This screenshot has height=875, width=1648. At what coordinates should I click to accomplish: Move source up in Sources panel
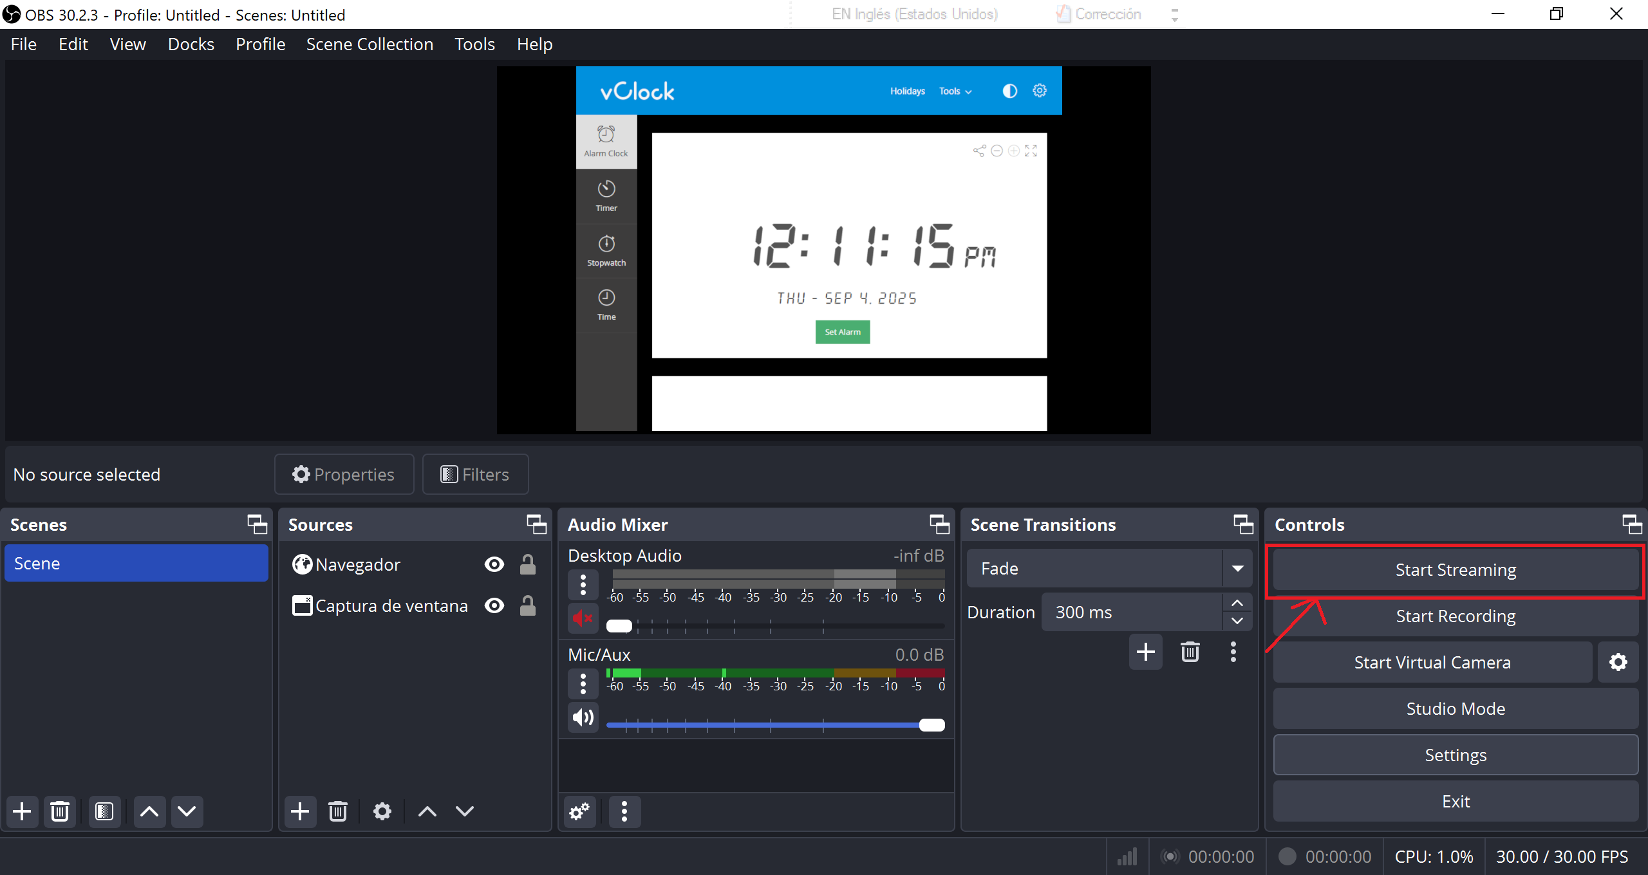[x=427, y=811]
